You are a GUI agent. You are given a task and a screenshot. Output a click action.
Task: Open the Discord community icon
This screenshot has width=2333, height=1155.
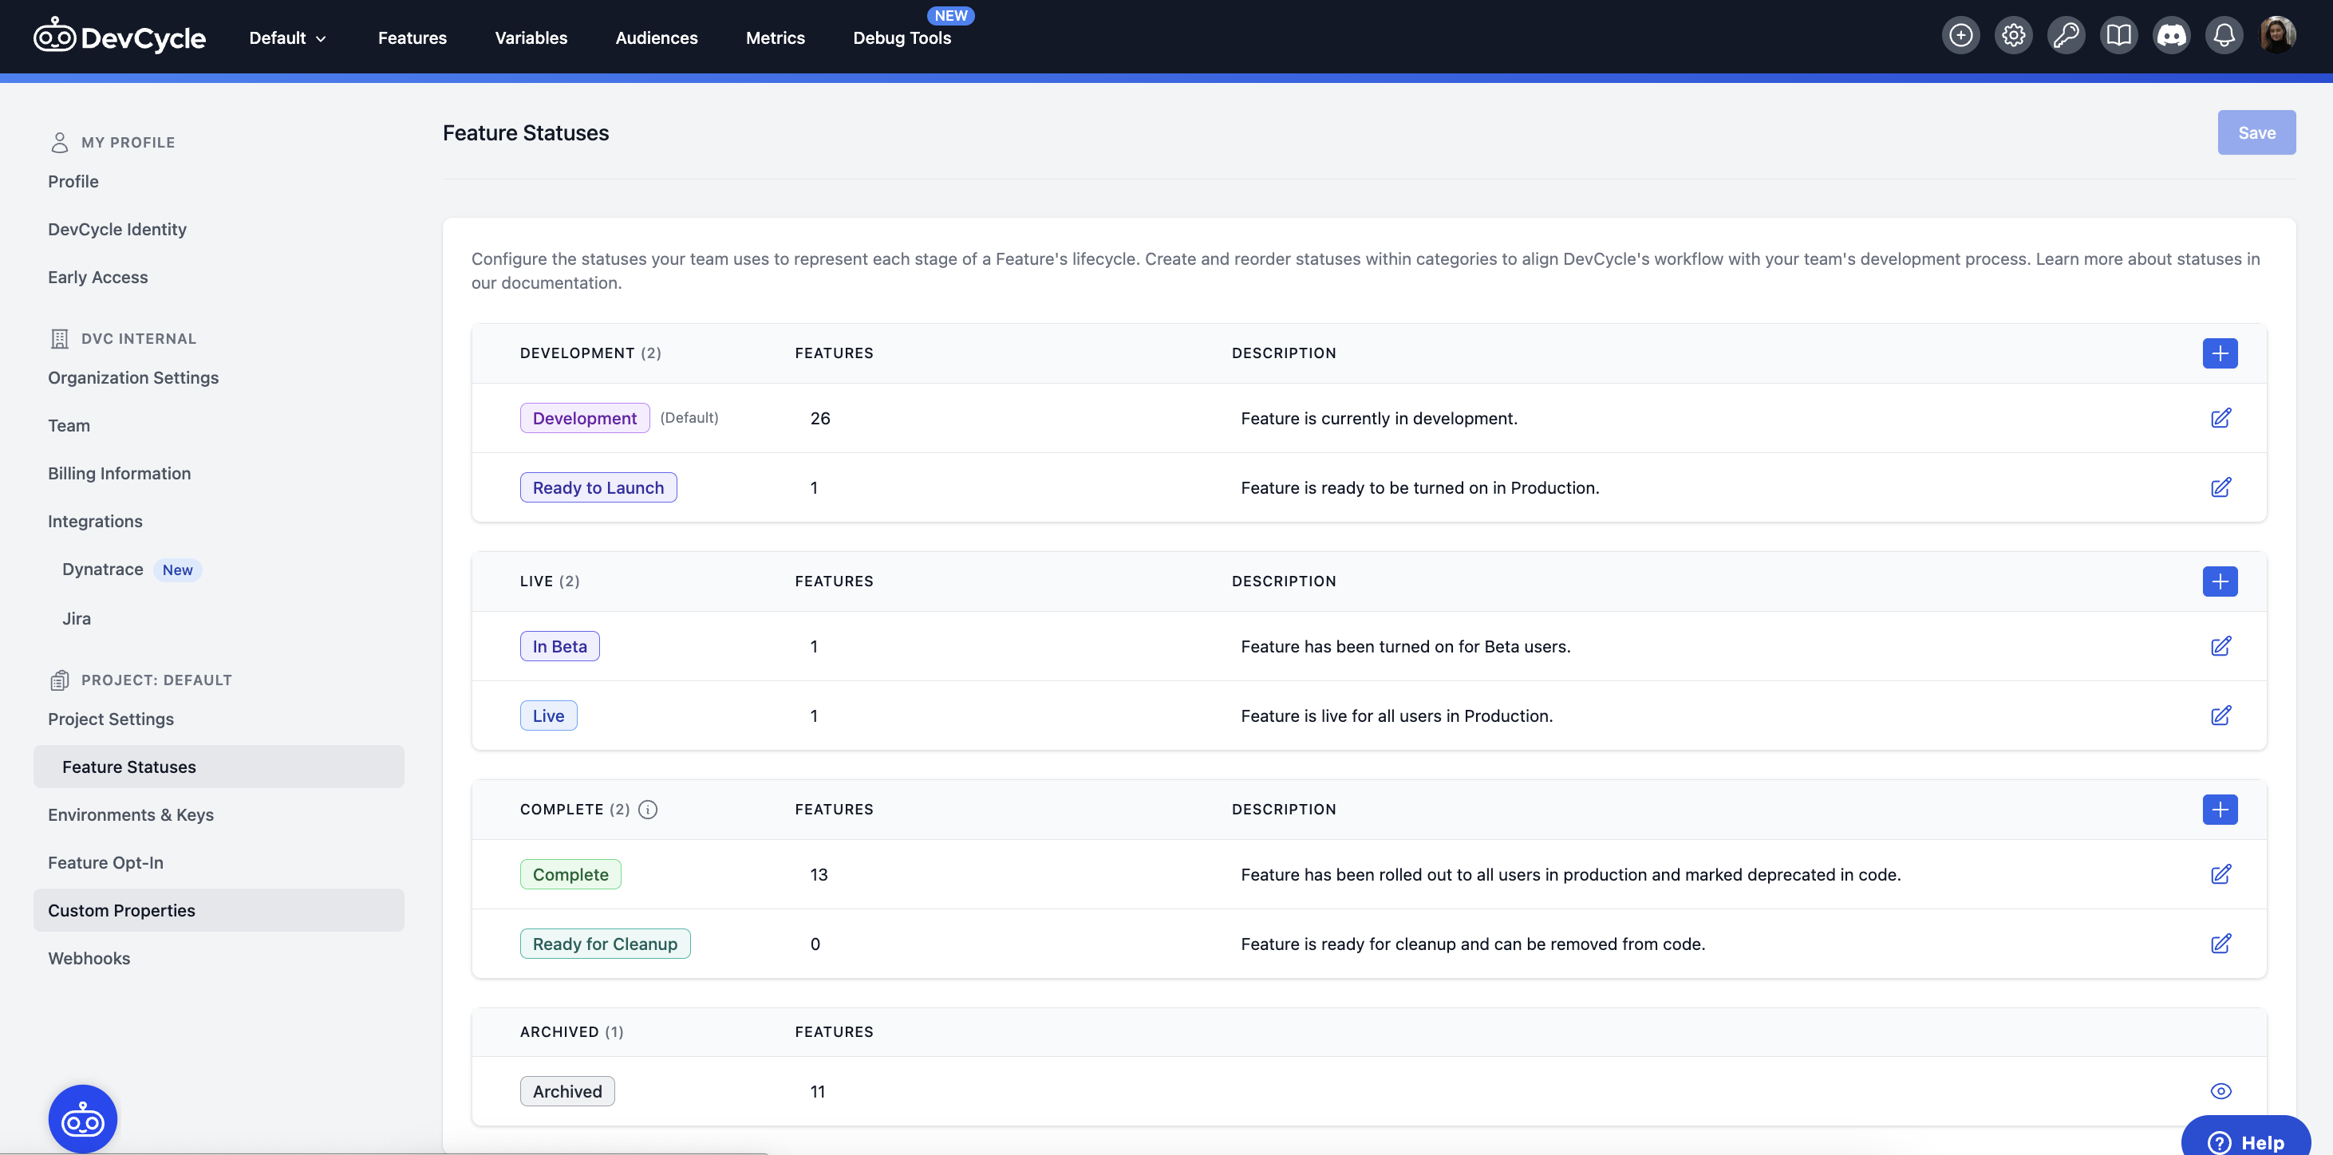point(2172,34)
